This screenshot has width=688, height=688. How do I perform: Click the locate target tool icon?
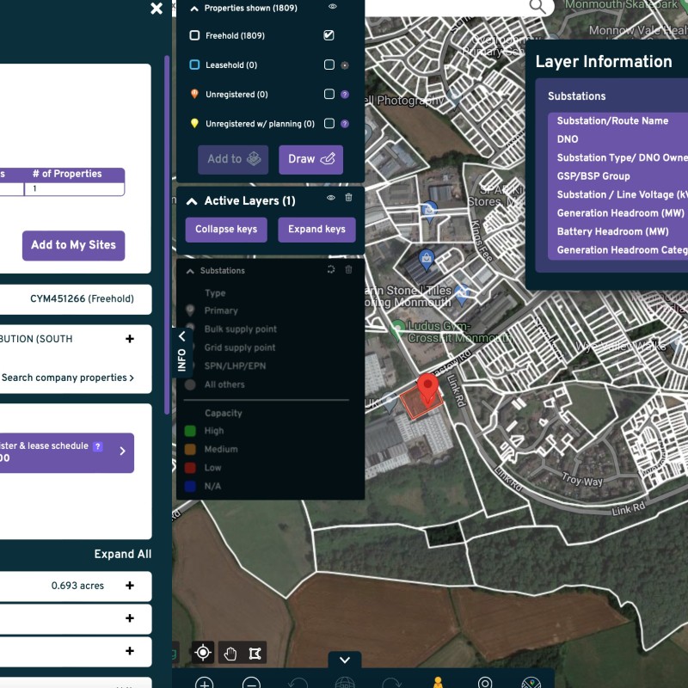203,653
